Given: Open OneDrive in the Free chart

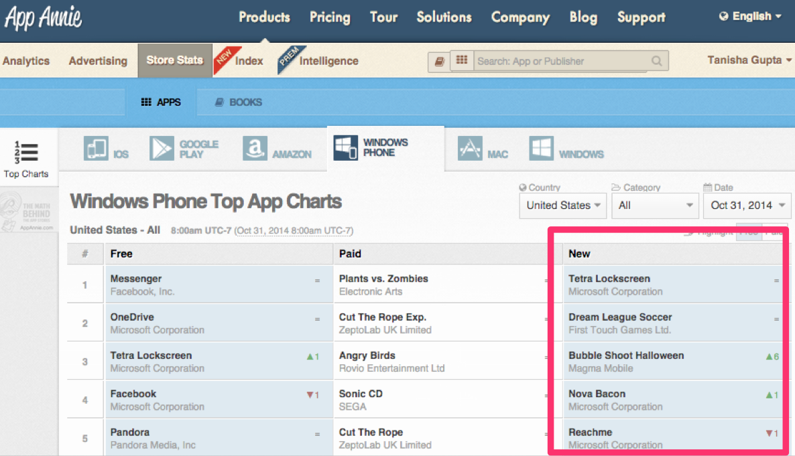Looking at the screenshot, I should pyautogui.click(x=132, y=317).
